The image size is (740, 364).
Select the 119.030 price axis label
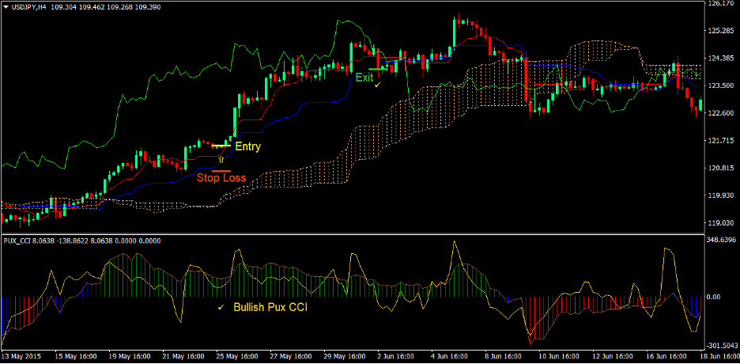point(719,223)
